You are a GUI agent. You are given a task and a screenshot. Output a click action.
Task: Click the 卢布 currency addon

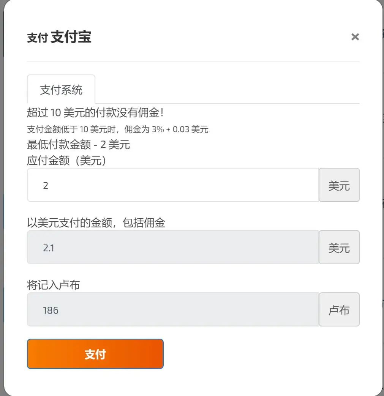pos(339,309)
